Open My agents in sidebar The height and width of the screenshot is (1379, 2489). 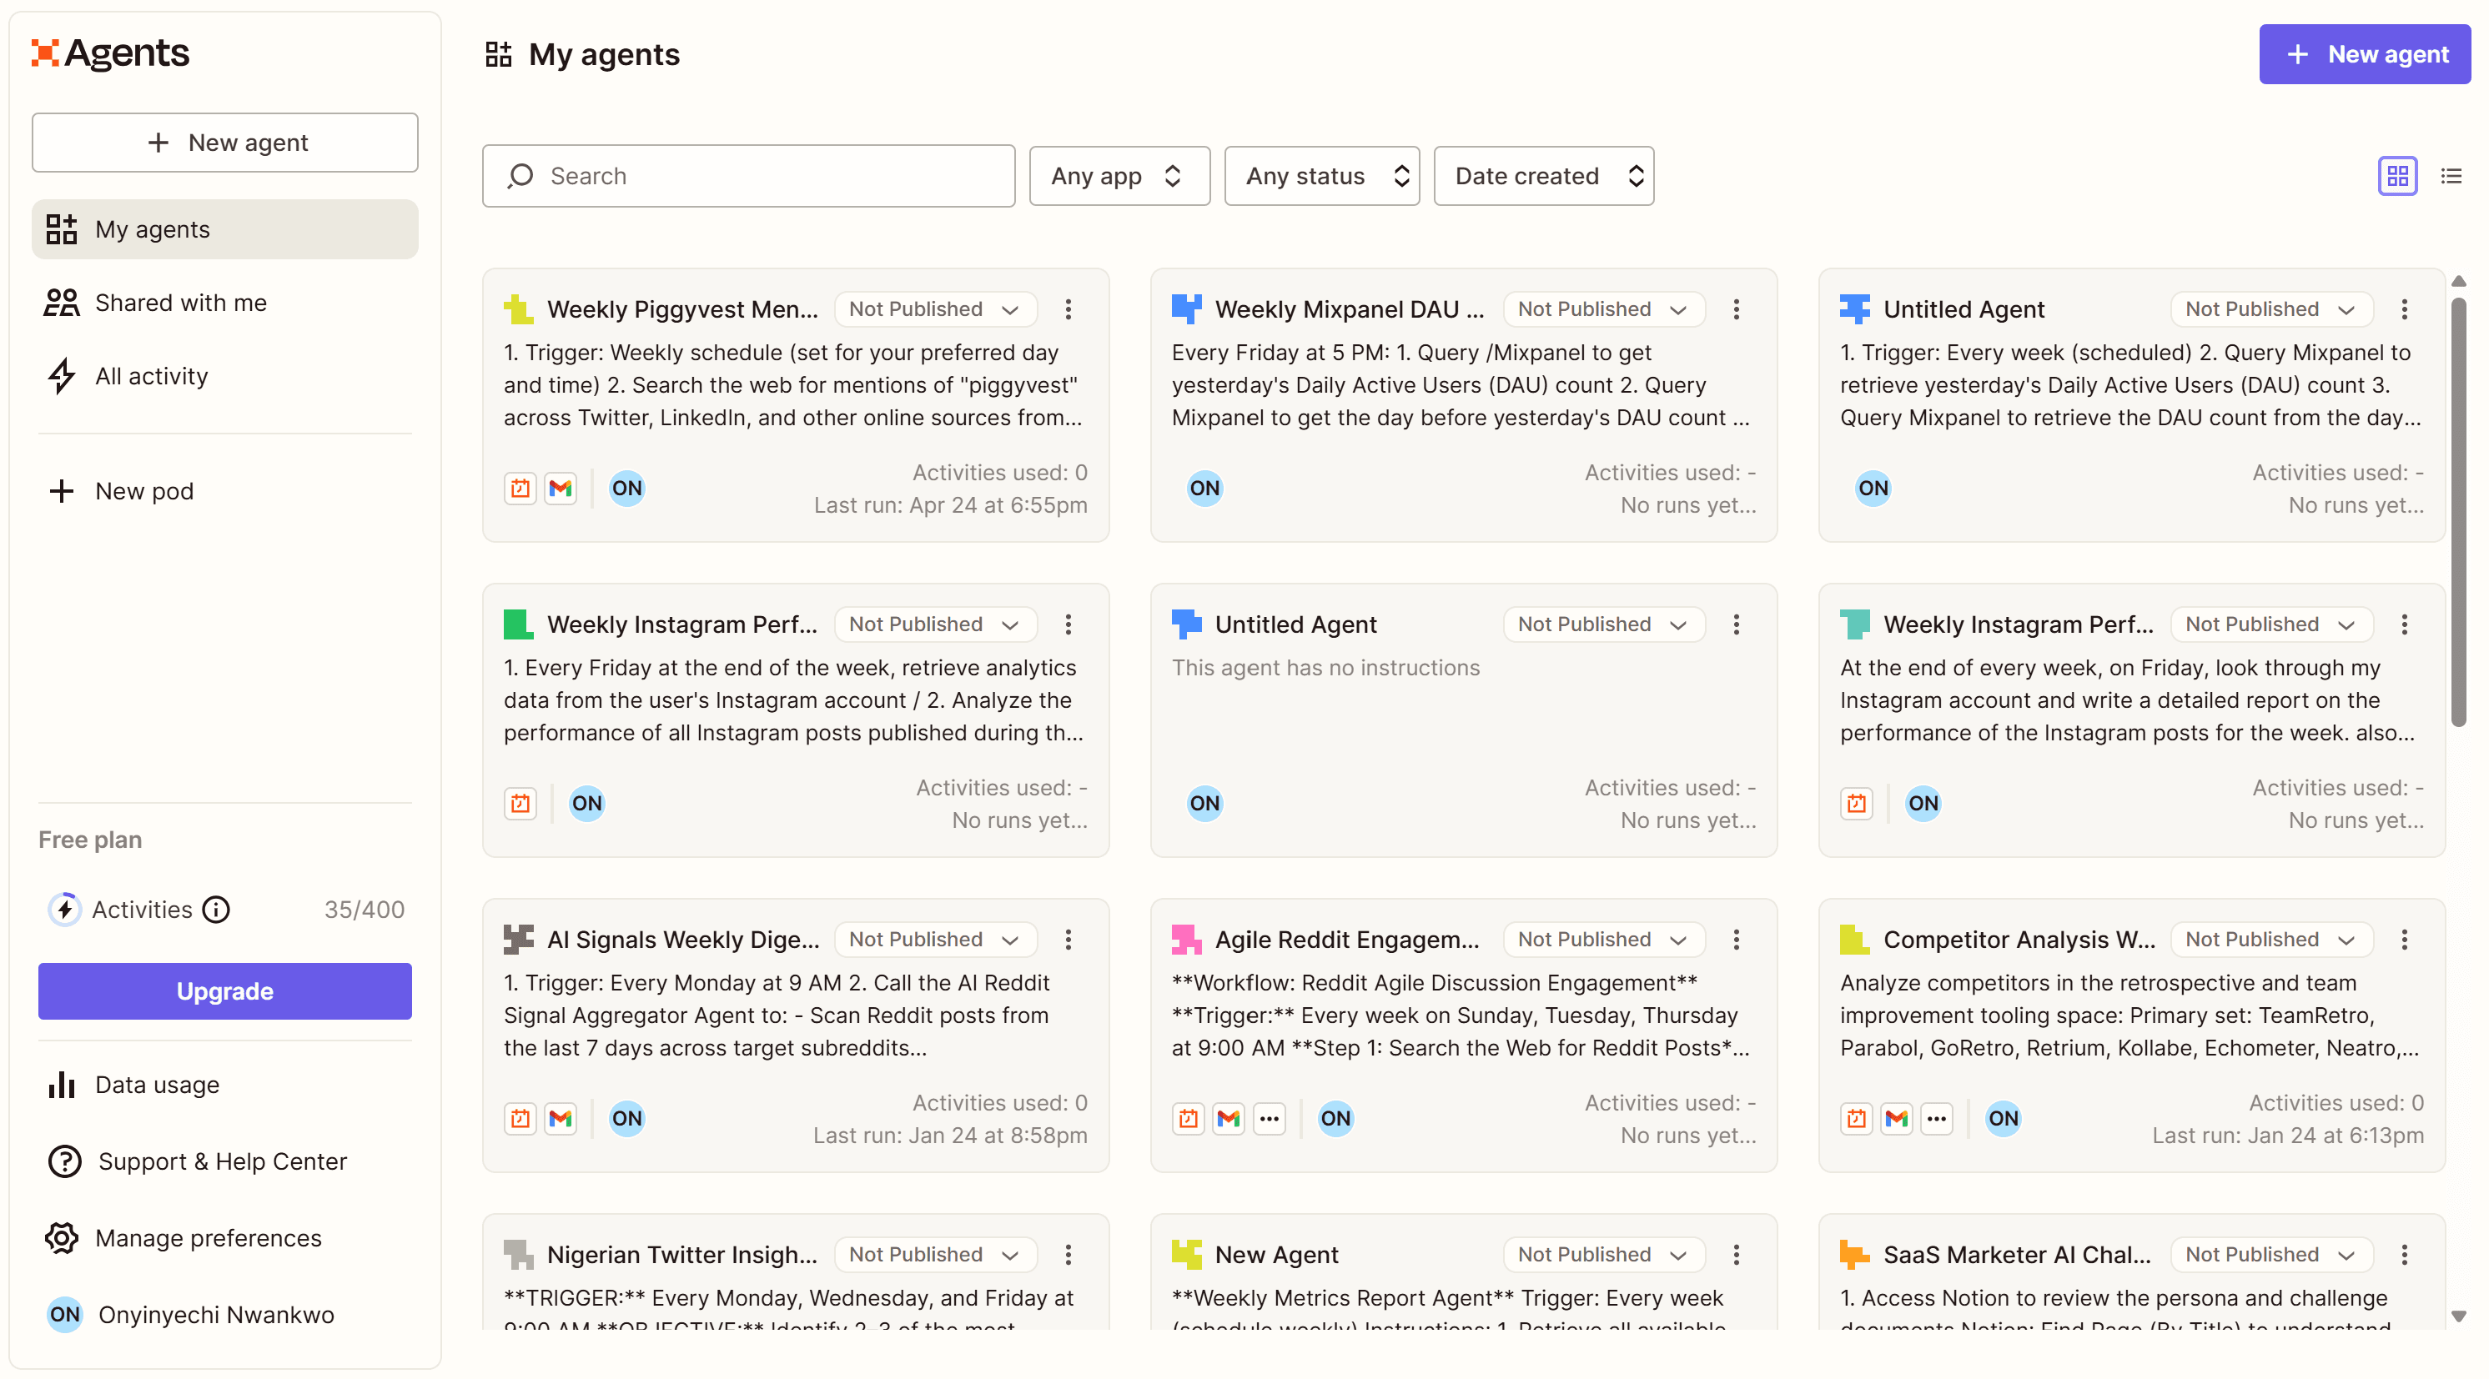point(224,229)
